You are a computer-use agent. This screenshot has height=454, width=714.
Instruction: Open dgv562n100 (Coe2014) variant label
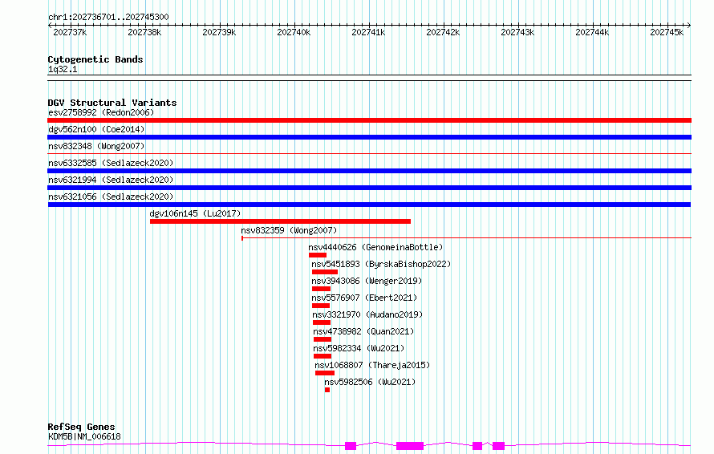pyautogui.click(x=96, y=129)
